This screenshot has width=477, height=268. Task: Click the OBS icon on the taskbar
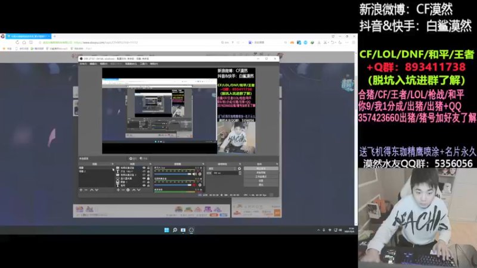click(x=191, y=230)
